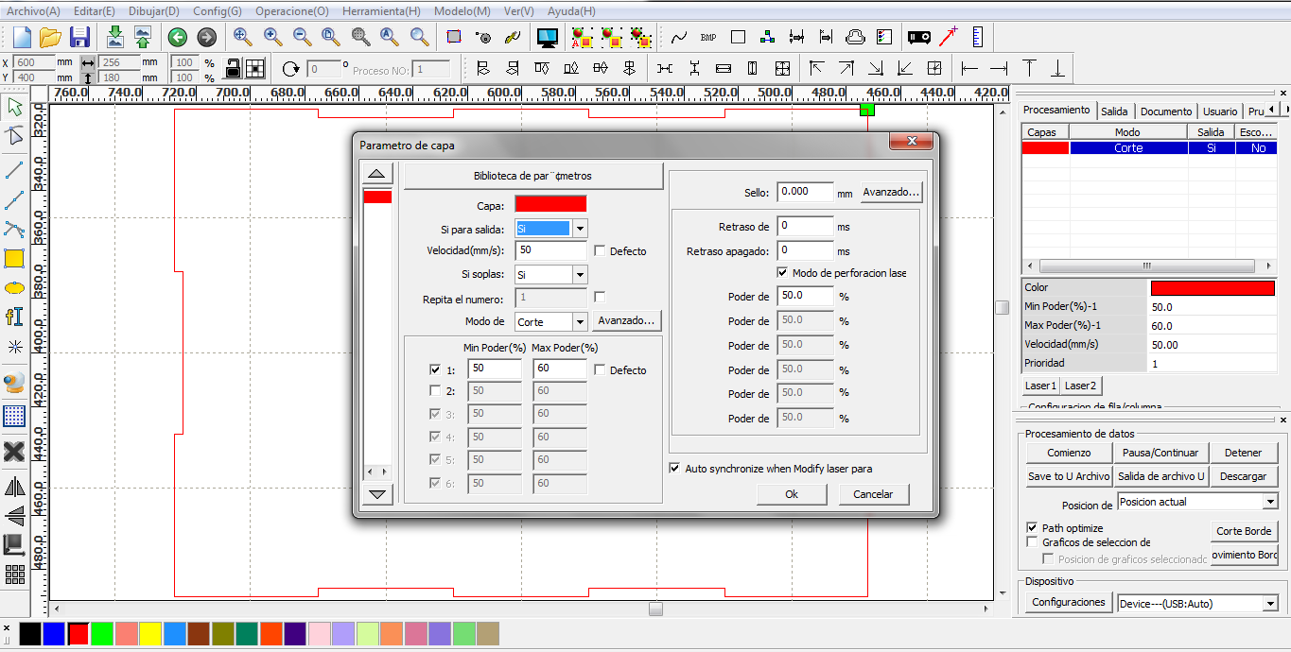
Task: Select the straight line drawing tool
Action: coord(14,170)
